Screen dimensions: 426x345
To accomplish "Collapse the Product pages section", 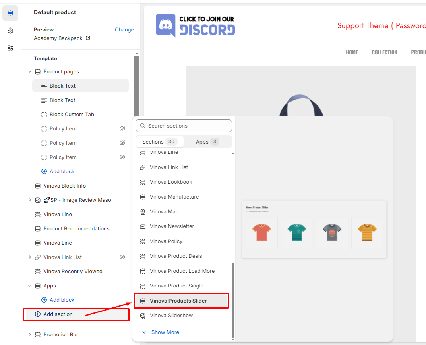I will [30, 71].
